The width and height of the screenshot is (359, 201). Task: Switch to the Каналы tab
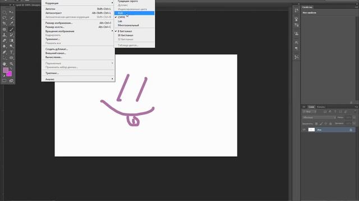[321, 107]
